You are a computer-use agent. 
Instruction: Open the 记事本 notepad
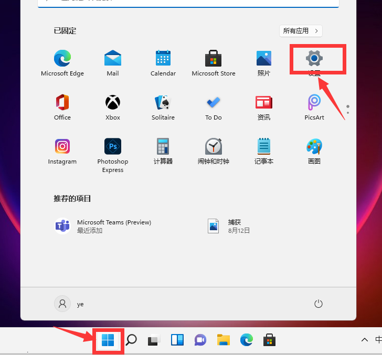pyautogui.click(x=264, y=151)
